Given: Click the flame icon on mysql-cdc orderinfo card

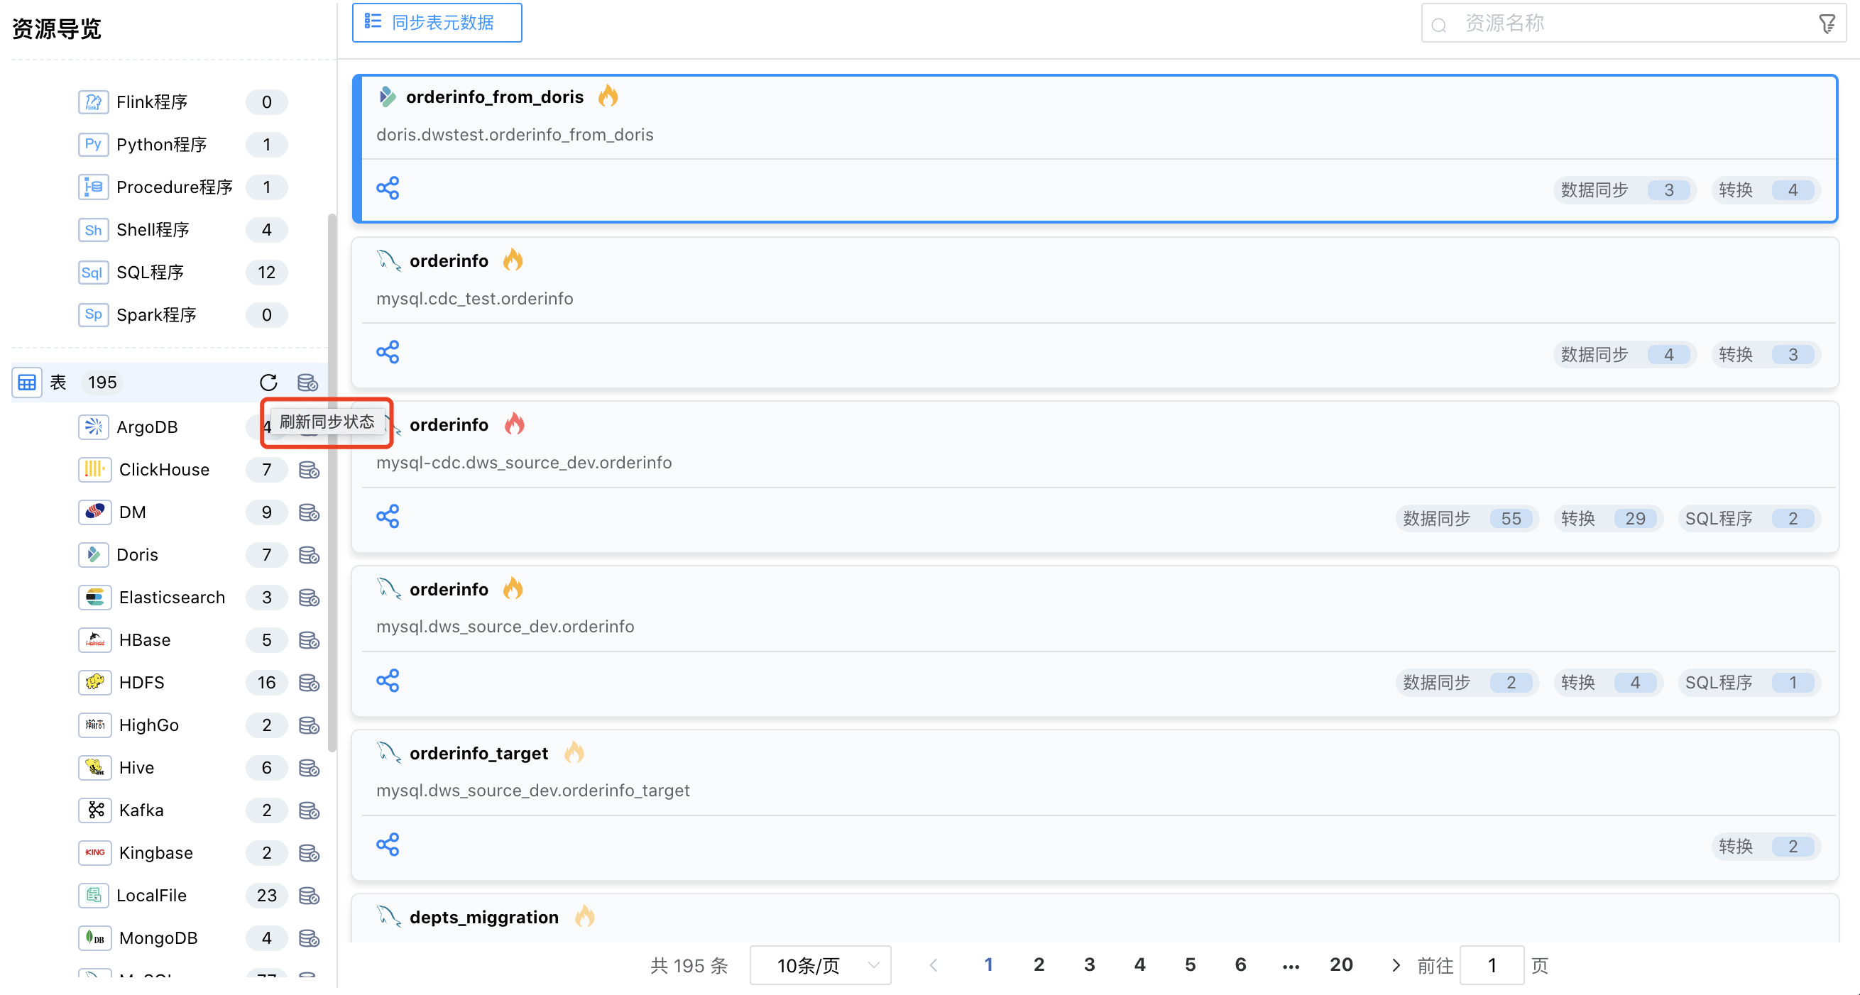Looking at the screenshot, I should pos(514,424).
